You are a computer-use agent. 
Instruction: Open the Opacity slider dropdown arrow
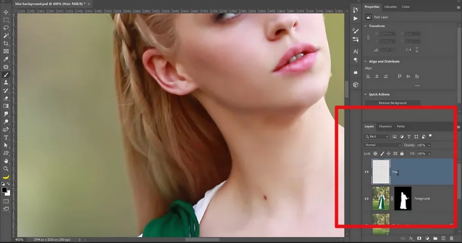(430, 145)
